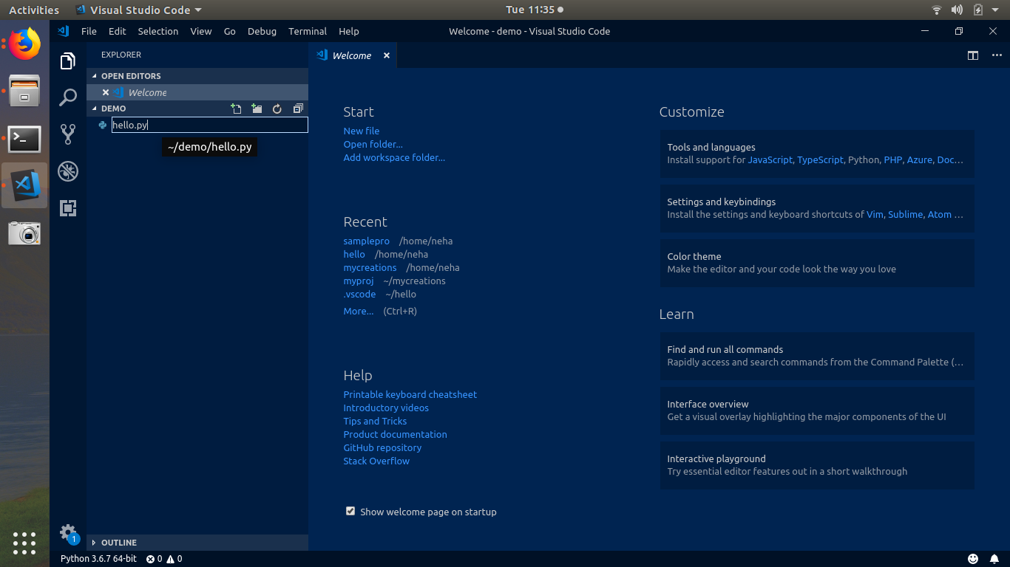Open the GitHub repository link
Viewport: 1010px width, 567px height.
[x=382, y=447]
